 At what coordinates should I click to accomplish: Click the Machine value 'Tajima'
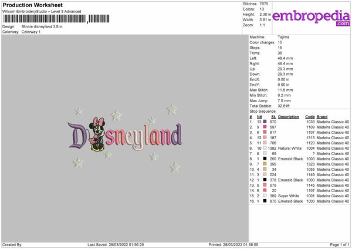pyautogui.click(x=283, y=37)
